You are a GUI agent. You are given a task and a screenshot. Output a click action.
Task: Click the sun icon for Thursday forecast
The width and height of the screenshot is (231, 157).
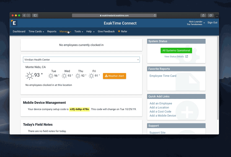pos(78,76)
